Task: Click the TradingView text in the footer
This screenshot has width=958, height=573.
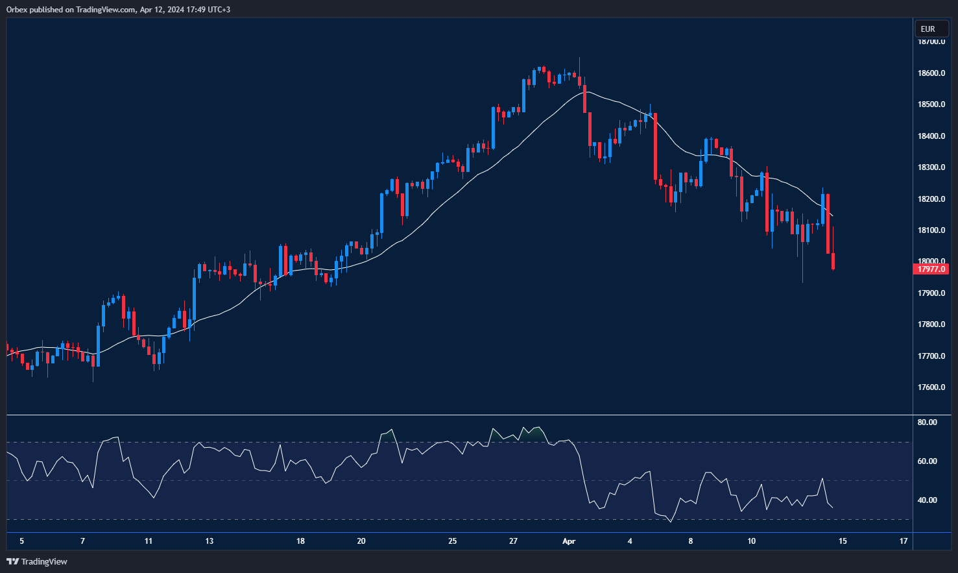Action: click(x=44, y=561)
